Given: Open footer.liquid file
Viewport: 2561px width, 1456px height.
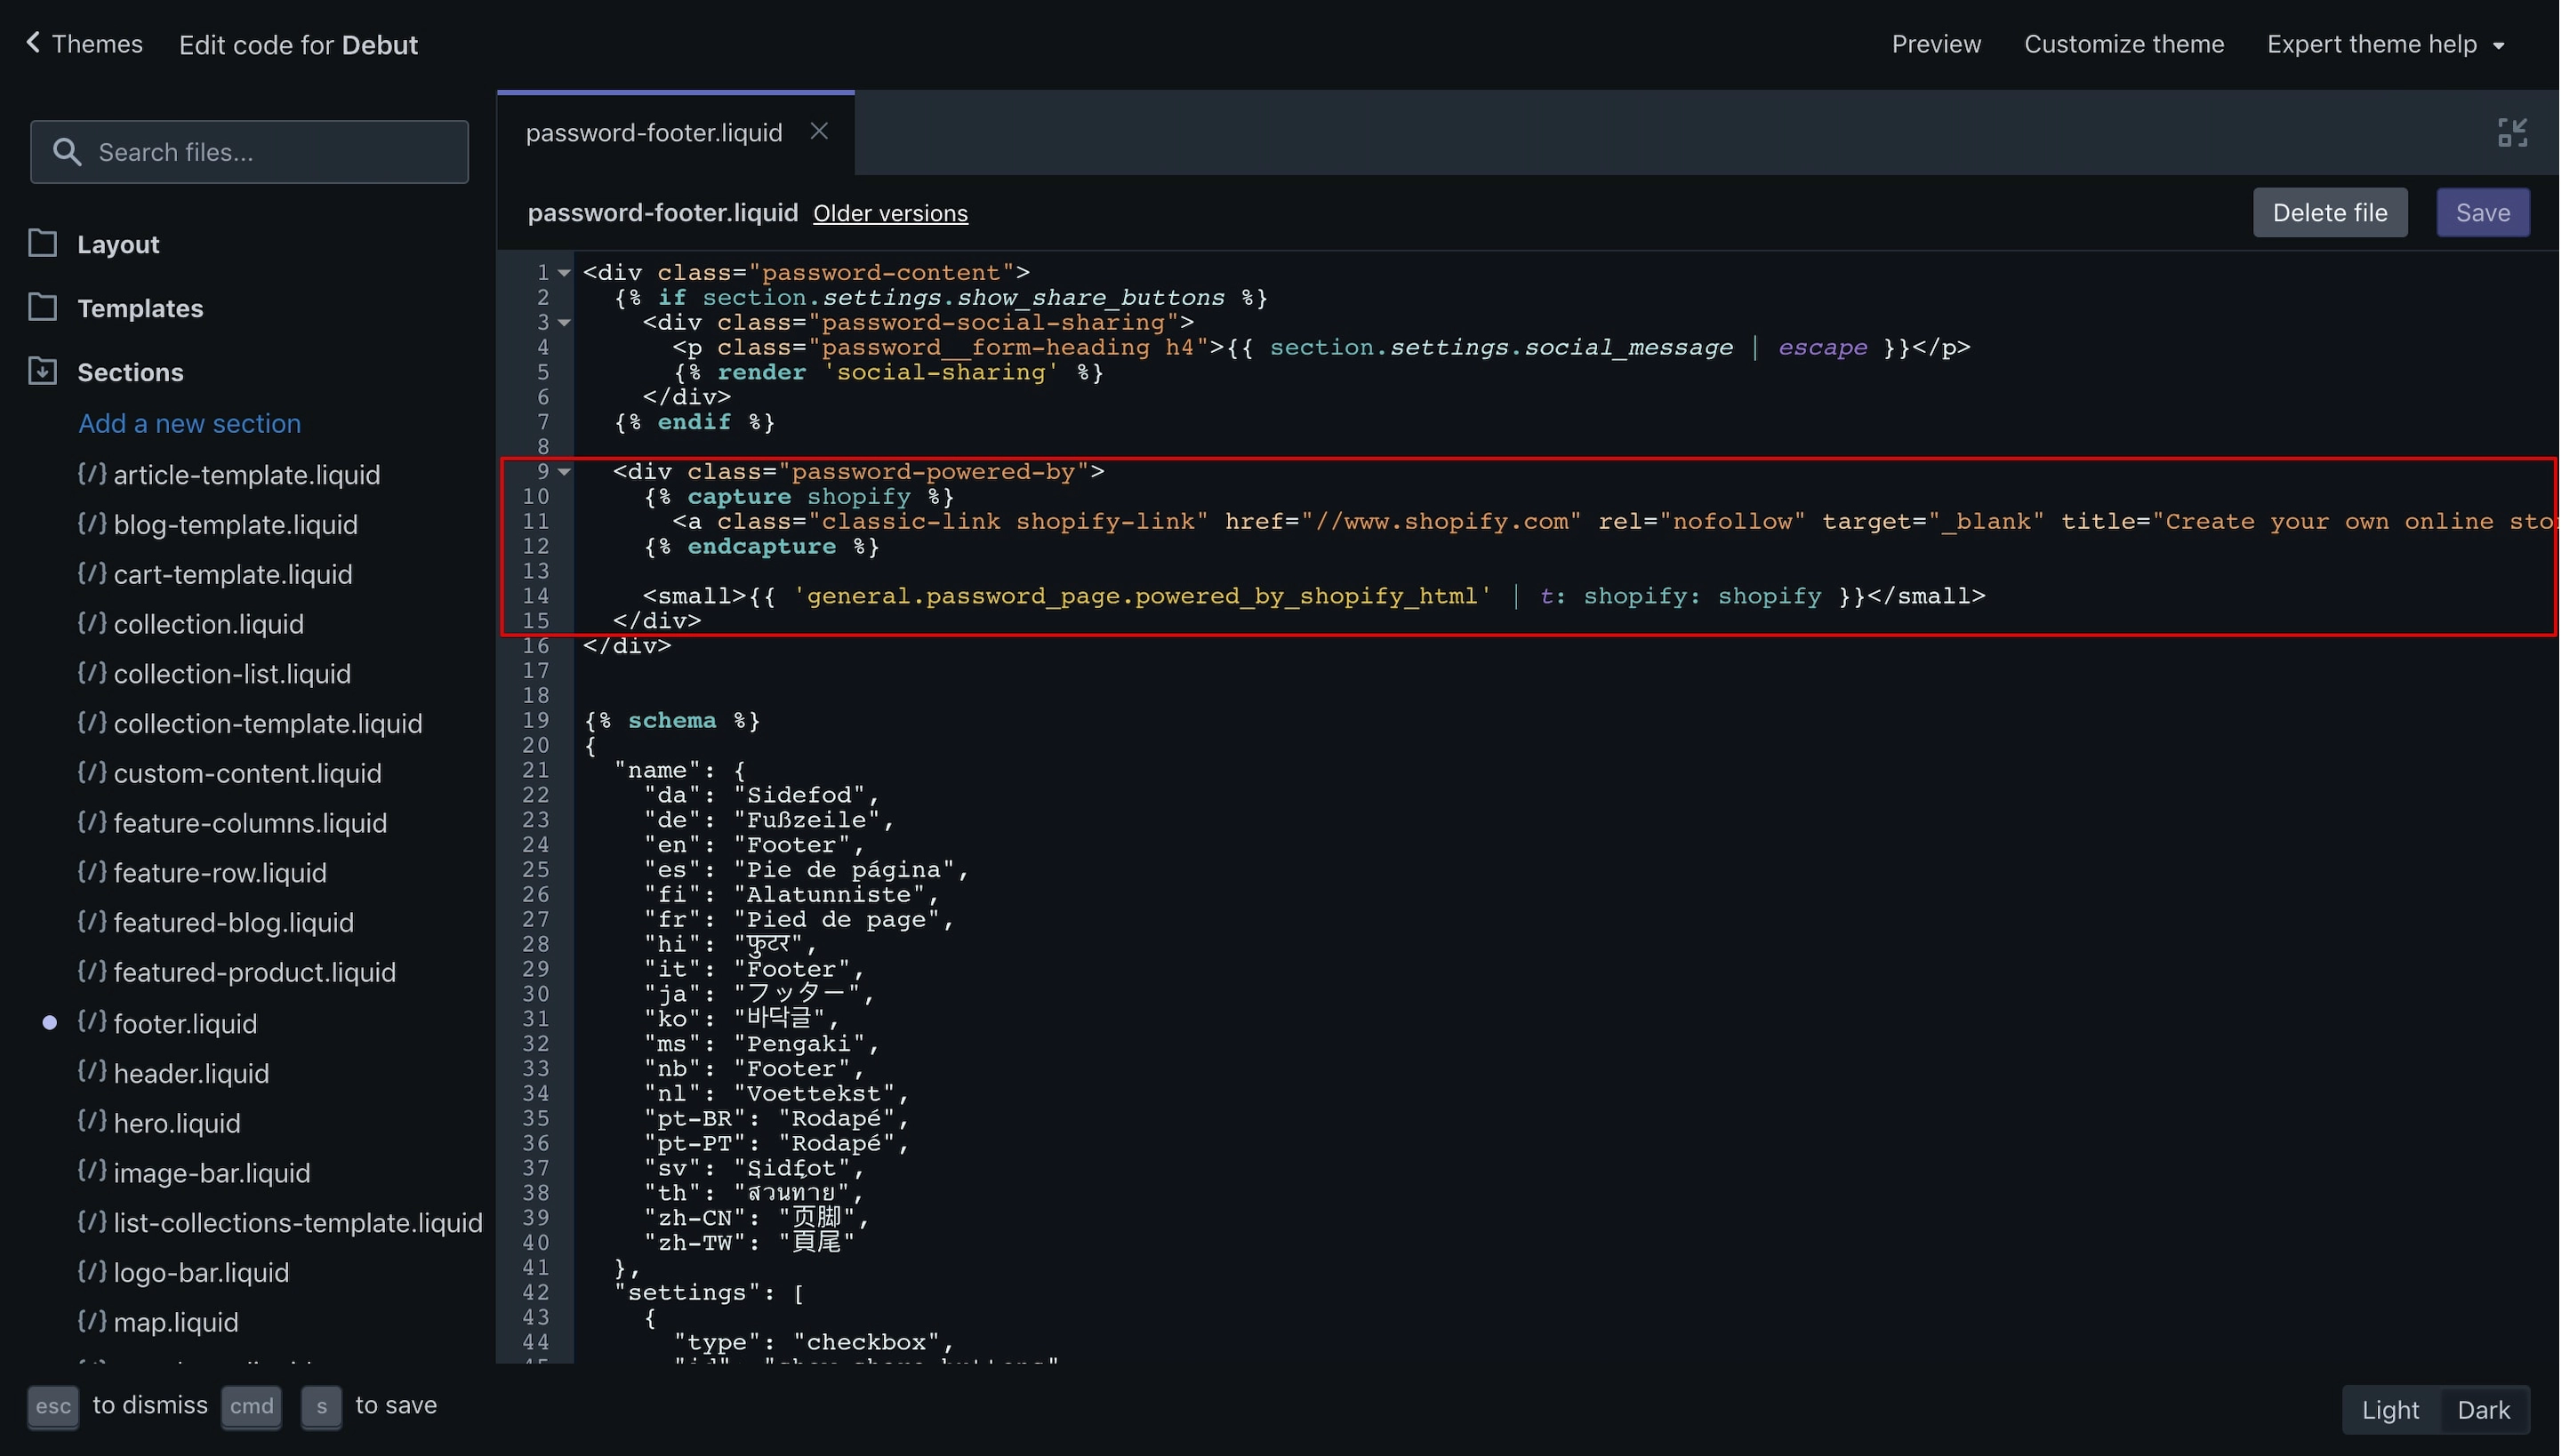Looking at the screenshot, I should pos(185,1023).
